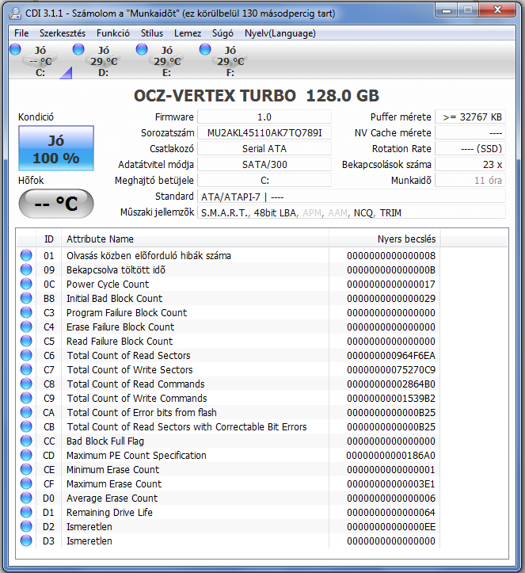This screenshot has height=573, width=525.
Task: Click status icon of attribute 01
Action: pyautogui.click(x=26, y=255)
